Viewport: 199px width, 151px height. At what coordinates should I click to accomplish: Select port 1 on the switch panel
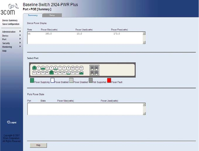pos(34,68)
